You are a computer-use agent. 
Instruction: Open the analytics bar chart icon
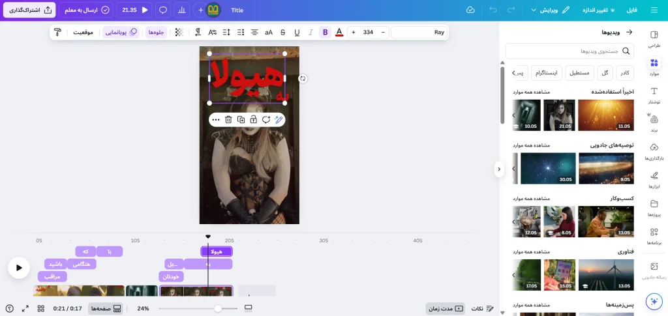pos(182,10)
